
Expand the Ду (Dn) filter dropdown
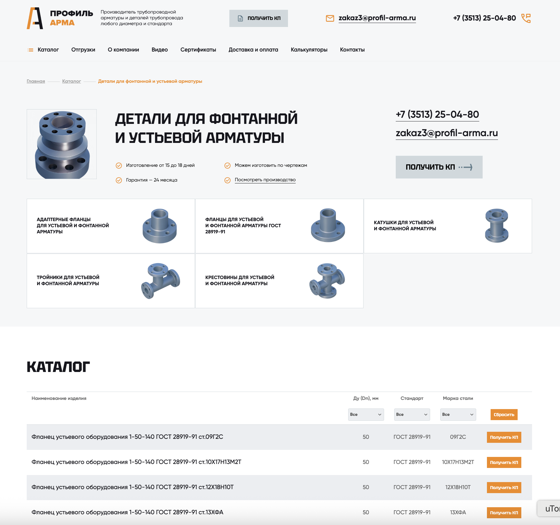(366, 414)
